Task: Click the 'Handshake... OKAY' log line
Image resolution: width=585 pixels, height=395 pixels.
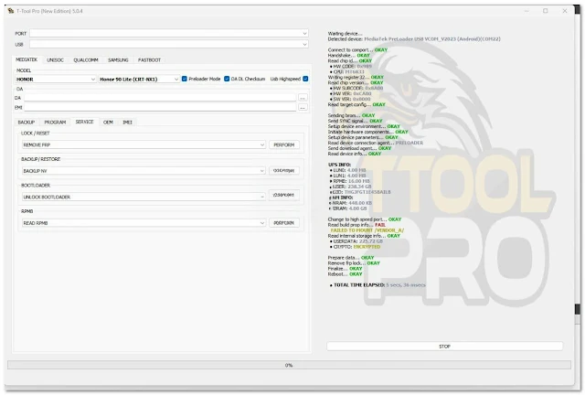Action: tap(349, 55)
